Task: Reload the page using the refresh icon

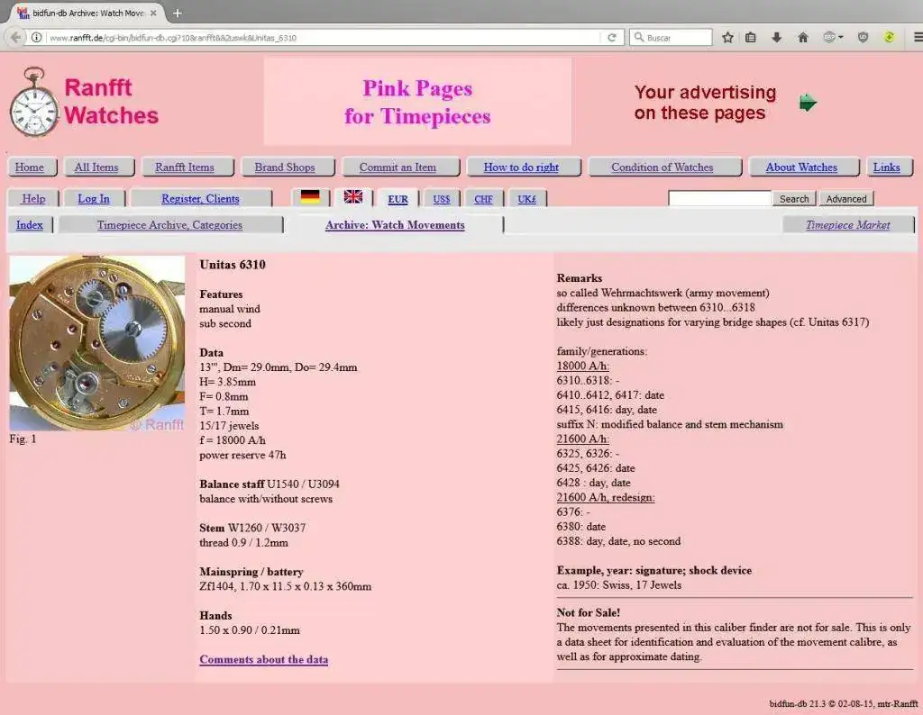Action: [612, 38]
